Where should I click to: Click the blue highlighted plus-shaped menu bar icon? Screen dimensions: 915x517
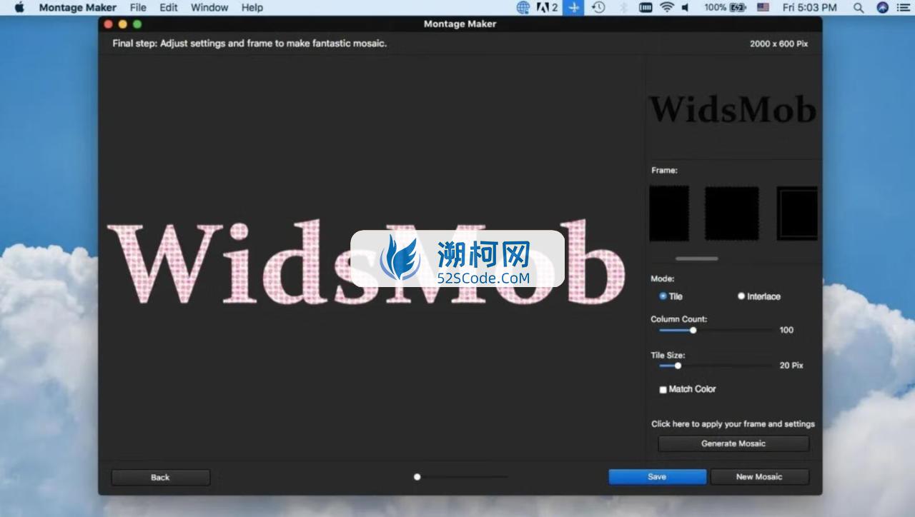573,7
